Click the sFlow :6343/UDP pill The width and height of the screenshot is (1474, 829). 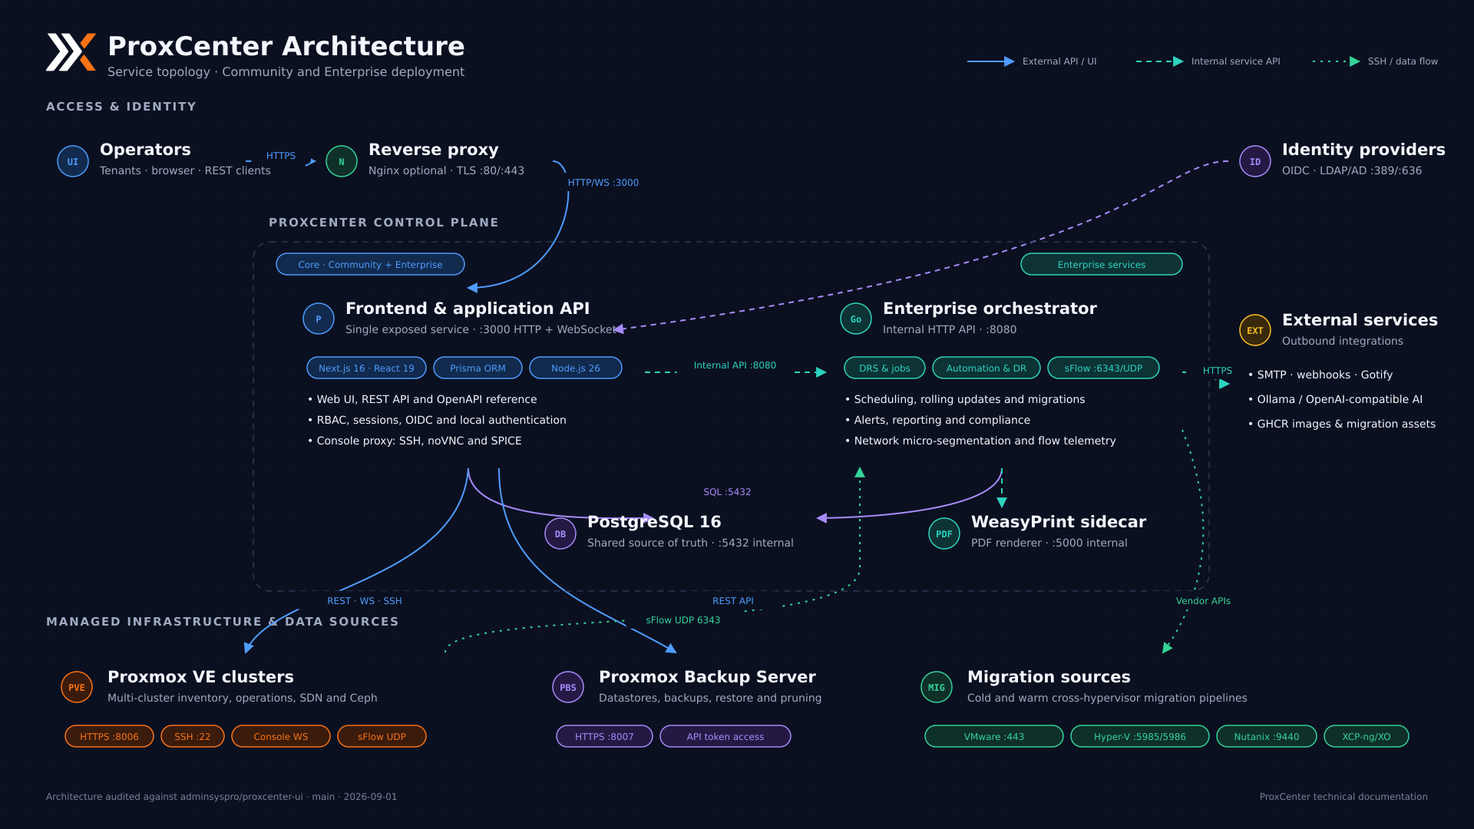1103,368
